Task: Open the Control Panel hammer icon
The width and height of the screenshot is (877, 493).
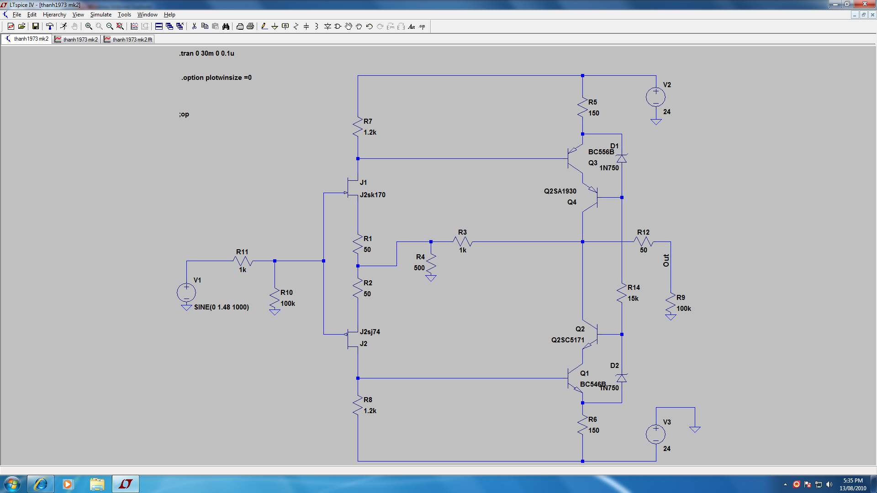Action: [50, 26]
